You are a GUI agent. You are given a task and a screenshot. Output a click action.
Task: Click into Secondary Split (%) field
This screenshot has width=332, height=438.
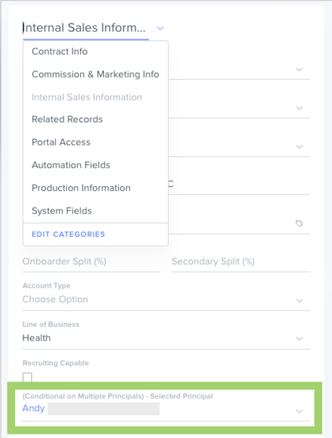(x=240, y=261)
